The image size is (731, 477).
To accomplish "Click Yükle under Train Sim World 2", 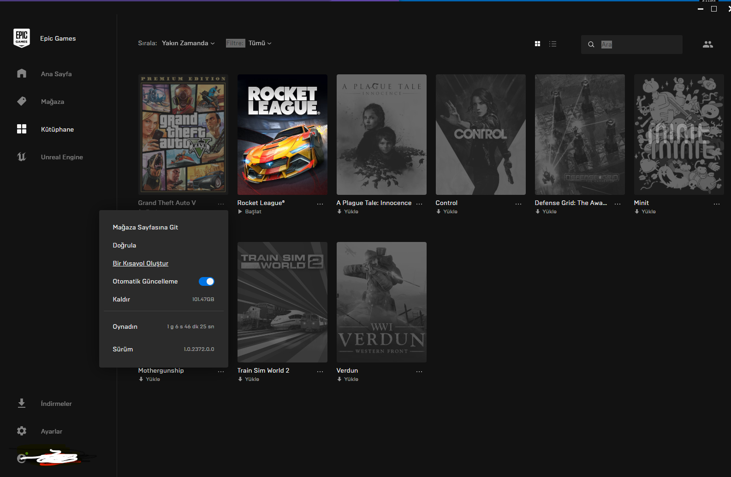I will point(249,379).
